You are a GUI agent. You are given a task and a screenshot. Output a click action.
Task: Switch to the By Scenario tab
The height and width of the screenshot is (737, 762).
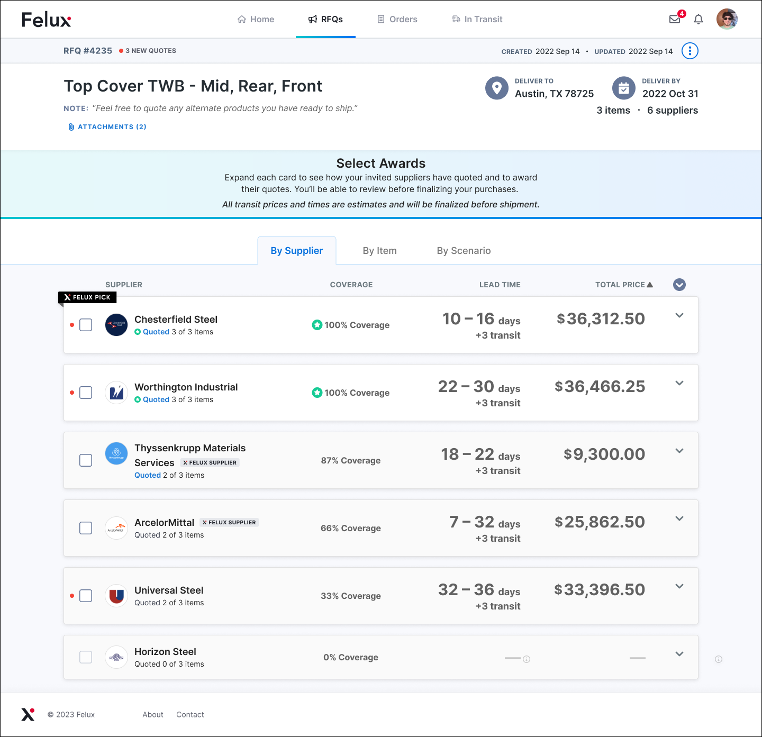coord(464,251)
